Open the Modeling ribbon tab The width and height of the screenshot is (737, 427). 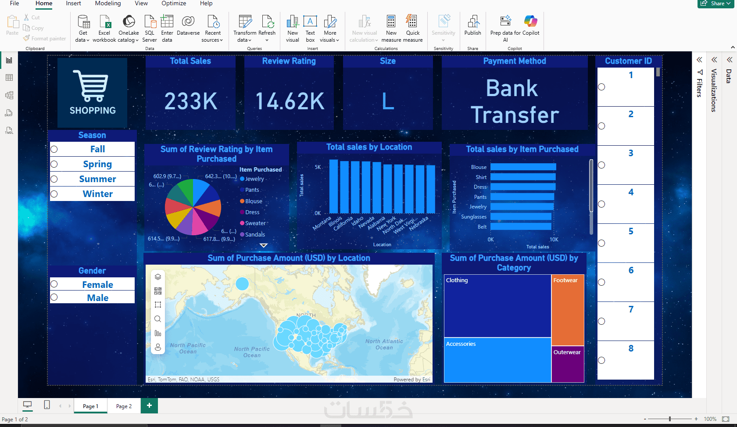click(108, 4)
